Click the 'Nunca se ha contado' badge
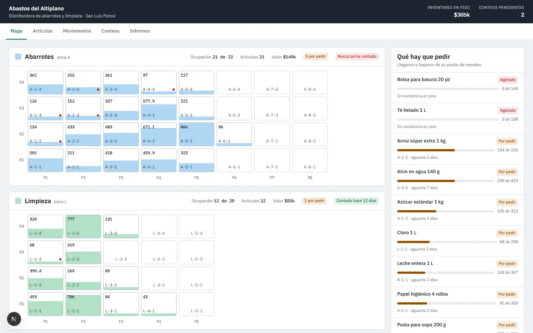 tap(357, 57)
